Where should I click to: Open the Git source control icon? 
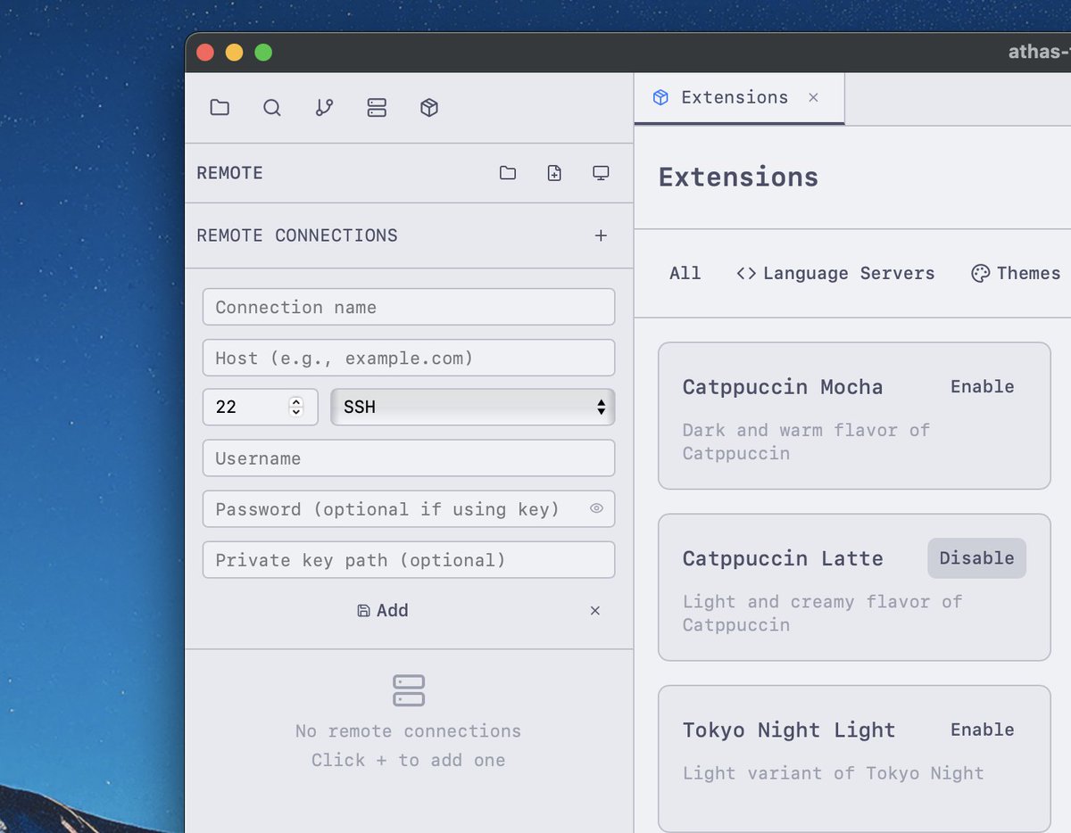325,108
